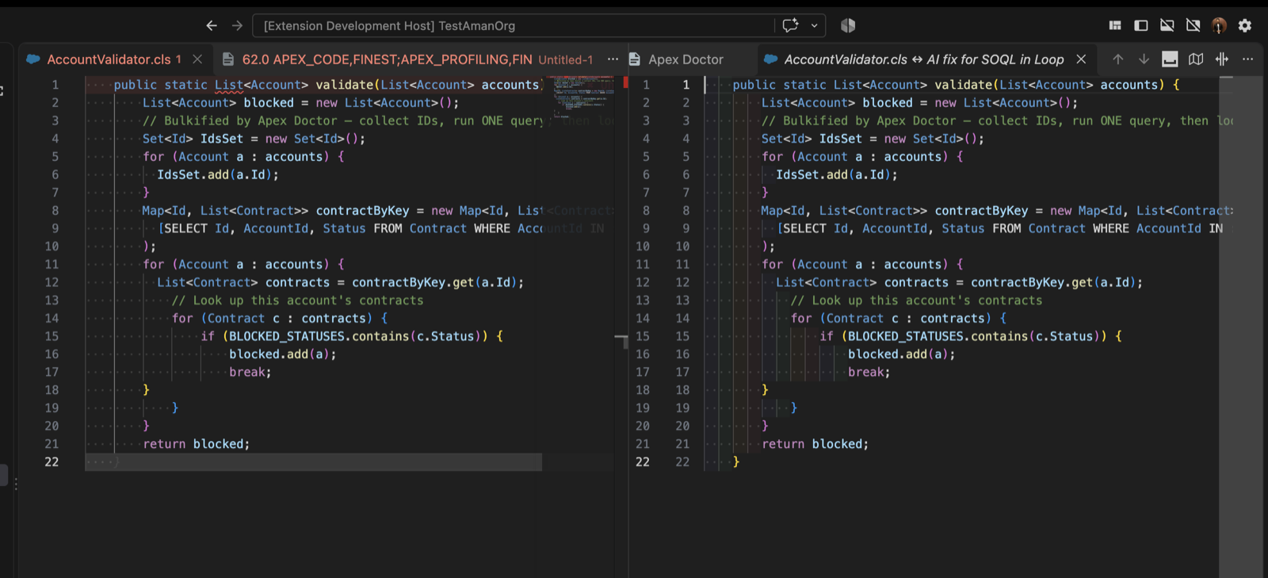
Task: Select the AI fix for SOQL in Loop diff tab
Action: [923, 59]
